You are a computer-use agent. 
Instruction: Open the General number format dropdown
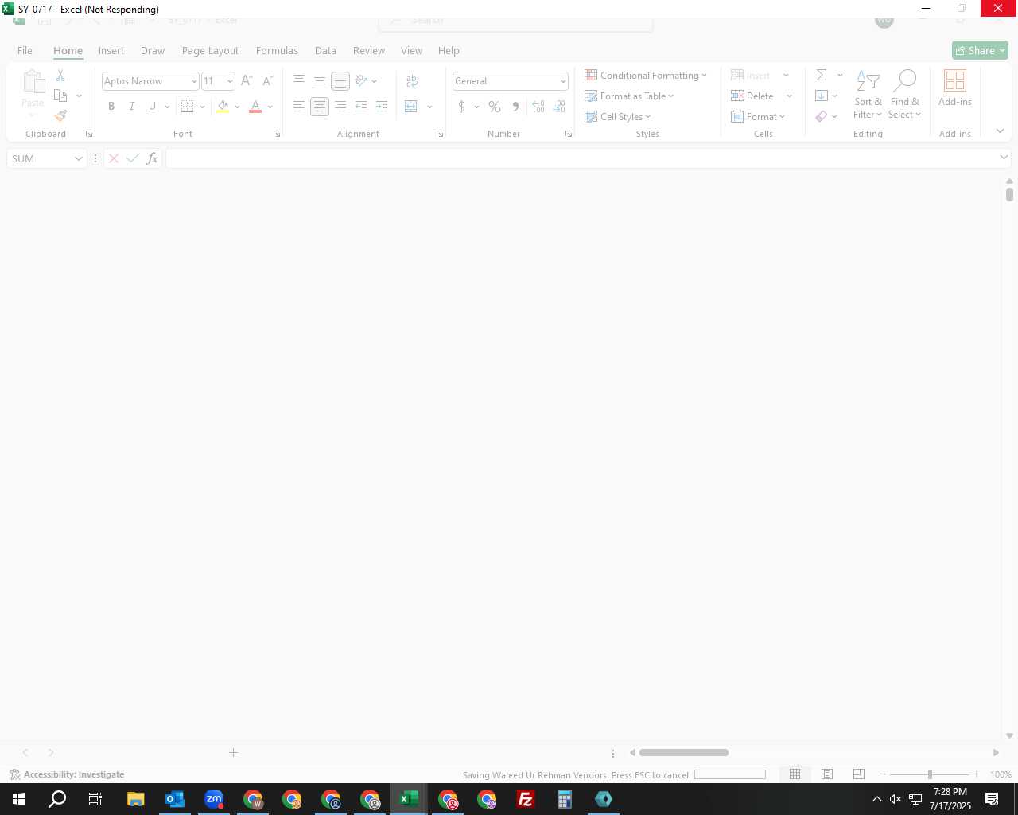point(563,81)
